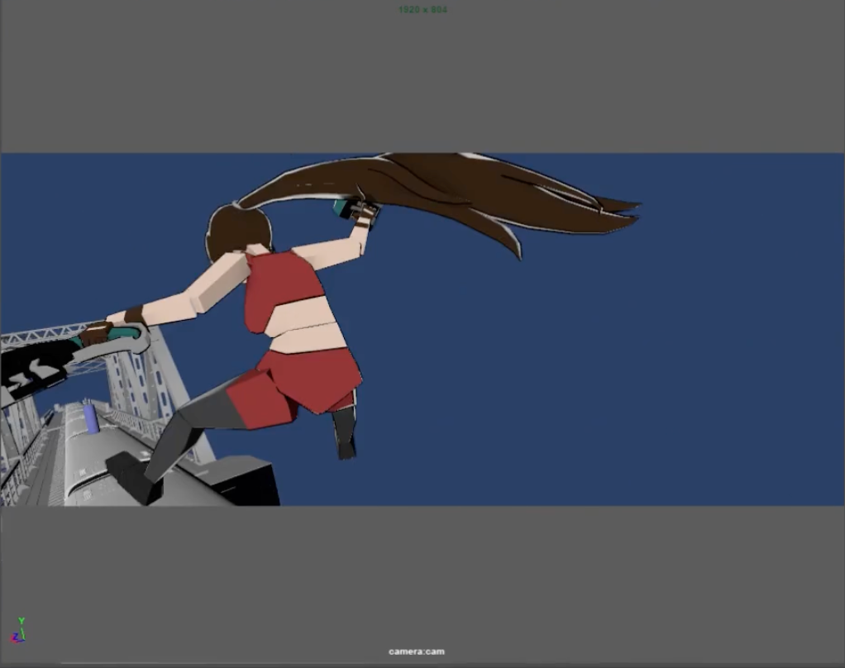
Task: Click the 1920 x 804 resolution label
Action: (x=422, y=10)
